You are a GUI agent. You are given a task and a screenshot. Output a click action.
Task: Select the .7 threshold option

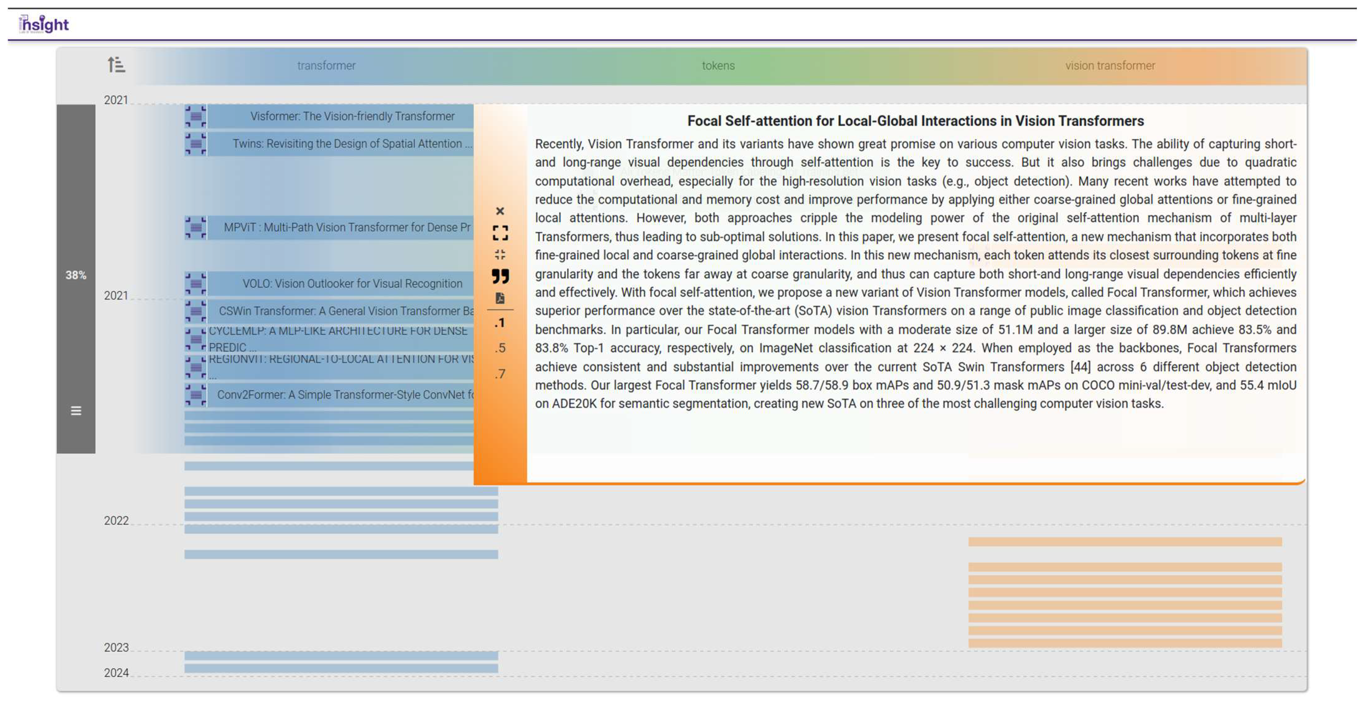point(500,374)
